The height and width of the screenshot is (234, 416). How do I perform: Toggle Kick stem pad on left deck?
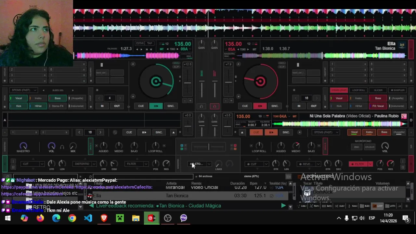coord(19,106)
